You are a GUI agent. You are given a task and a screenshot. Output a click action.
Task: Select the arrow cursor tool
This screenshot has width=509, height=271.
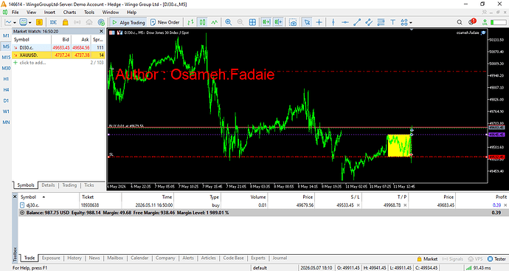point(307,22)
